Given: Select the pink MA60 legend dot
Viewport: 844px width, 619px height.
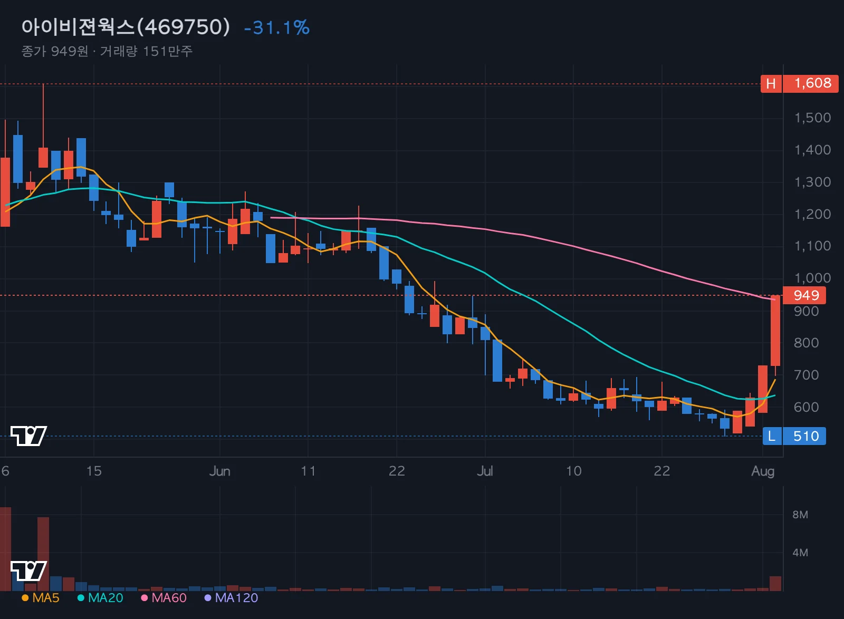Looking at the screenshot, I should point(144,598).
